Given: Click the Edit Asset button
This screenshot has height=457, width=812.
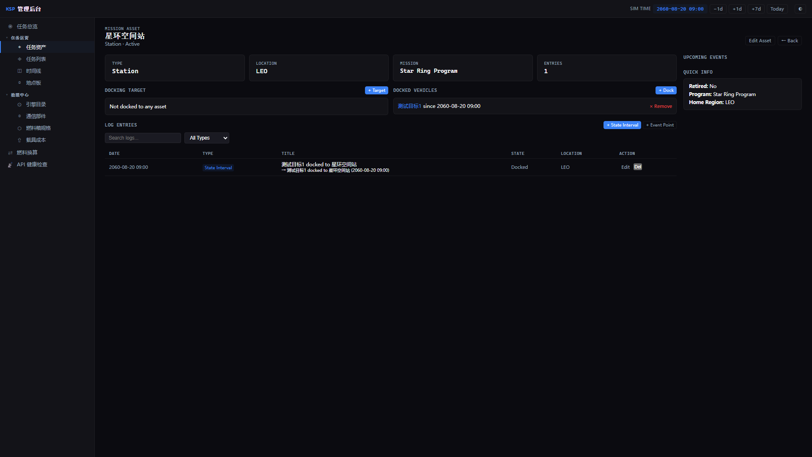Looking at the screenshot, I should 760,41.
